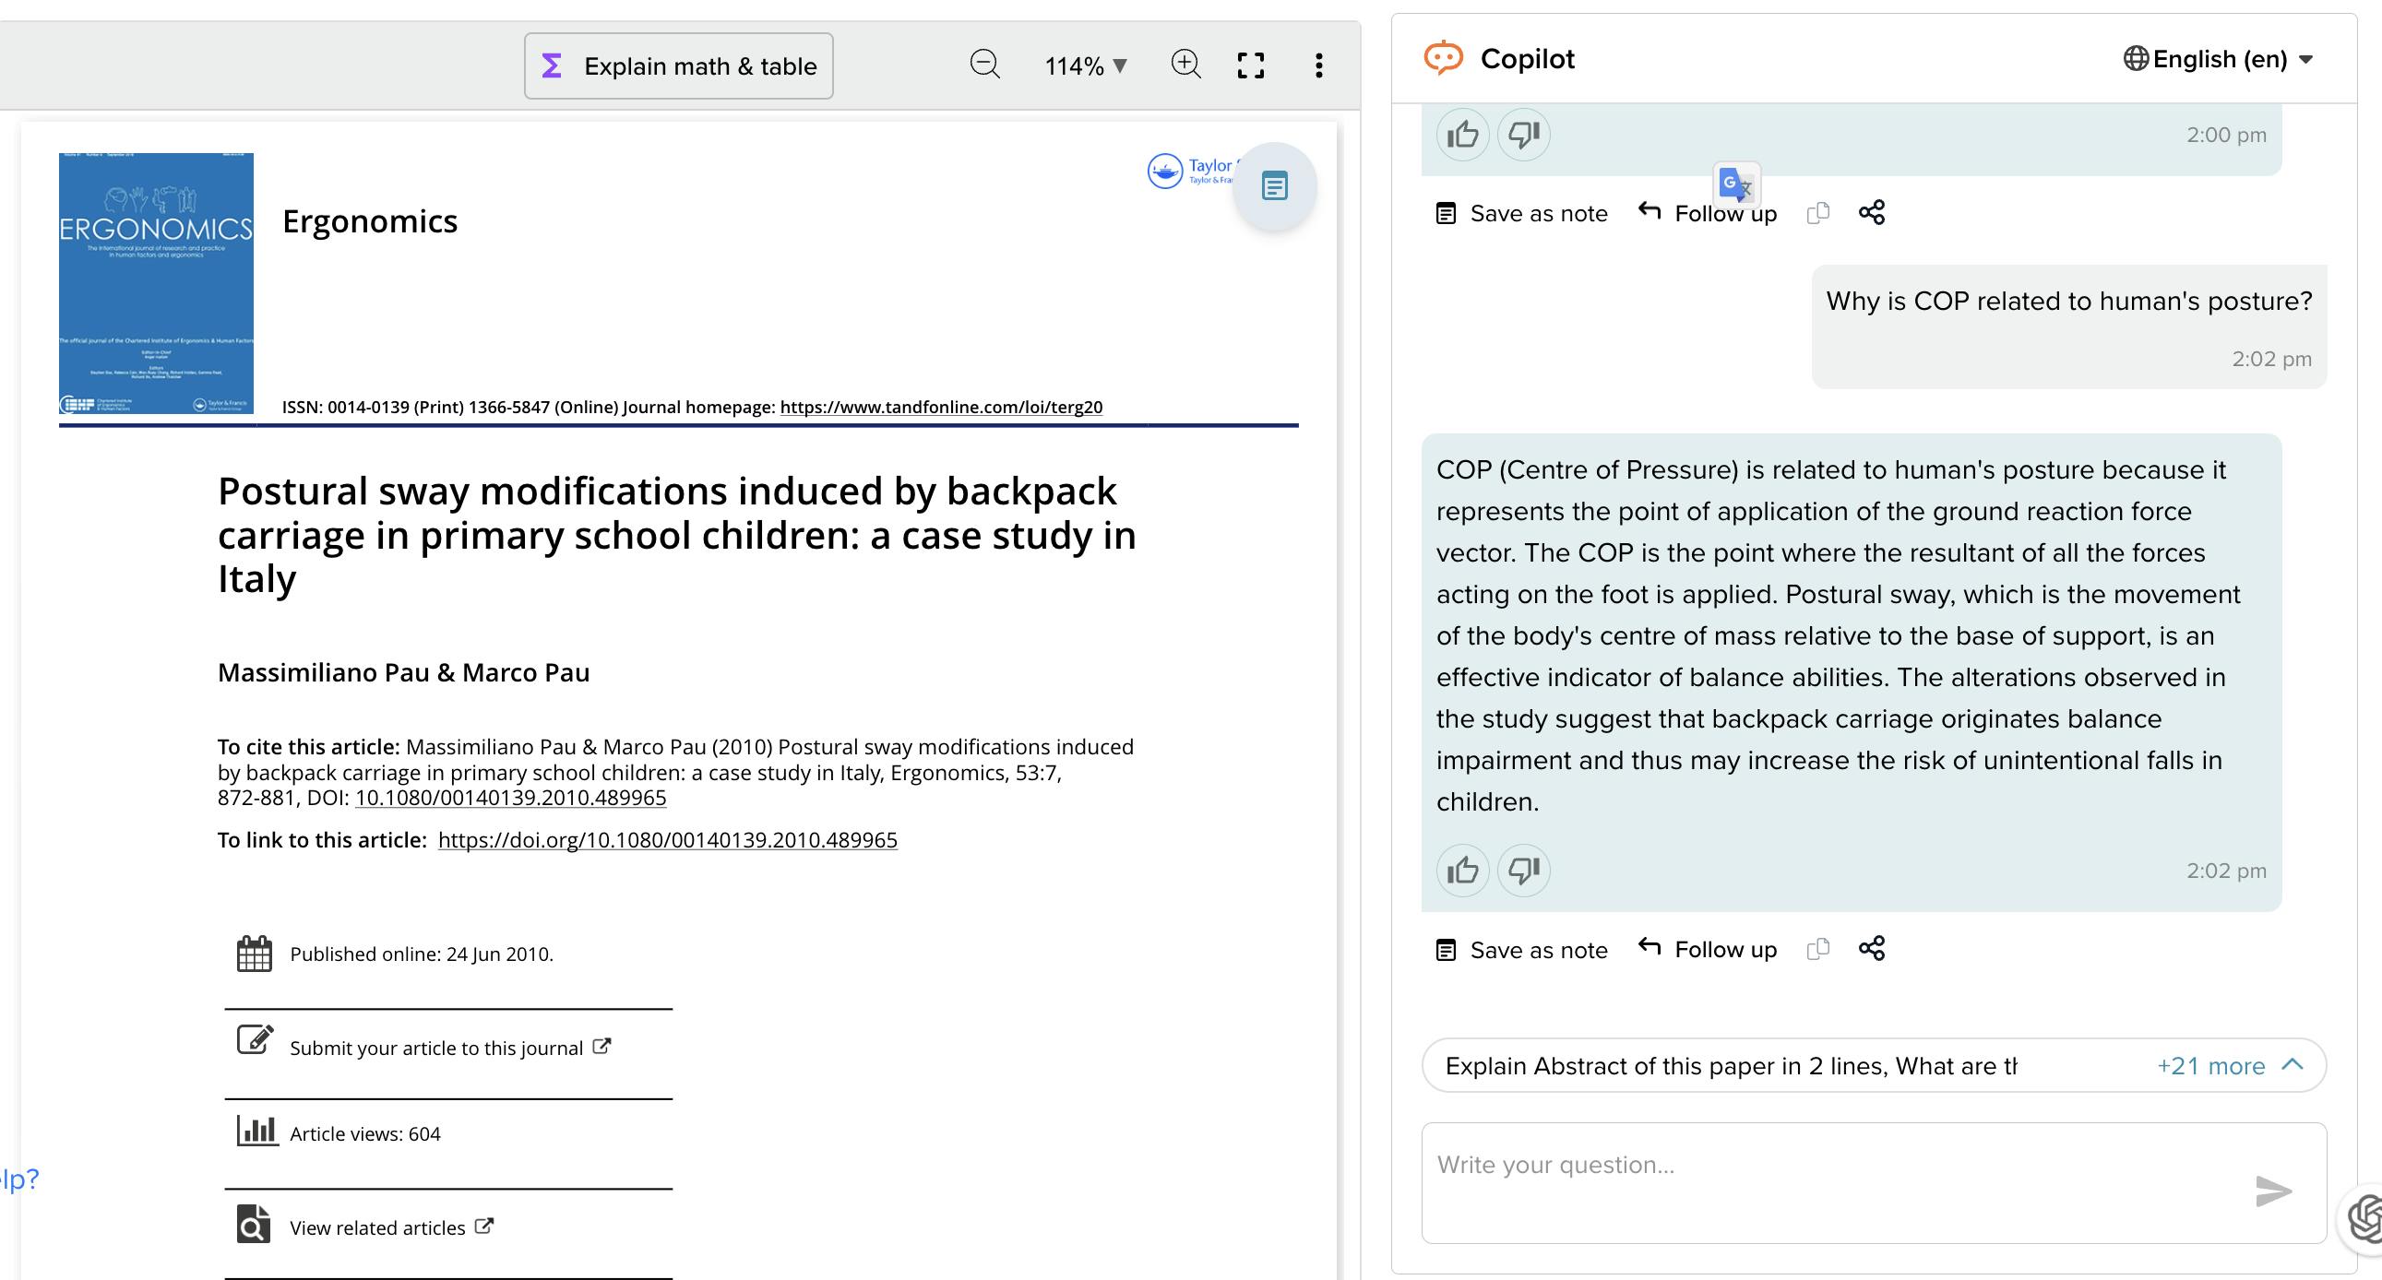Click the Taylor & Francis logo
2382x1280 pixels.
tap(1190, 171)
